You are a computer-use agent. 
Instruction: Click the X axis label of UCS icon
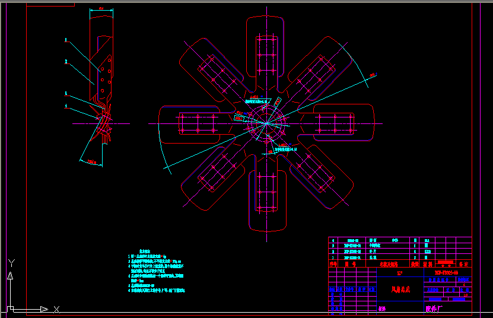click(x=56, y=309)
